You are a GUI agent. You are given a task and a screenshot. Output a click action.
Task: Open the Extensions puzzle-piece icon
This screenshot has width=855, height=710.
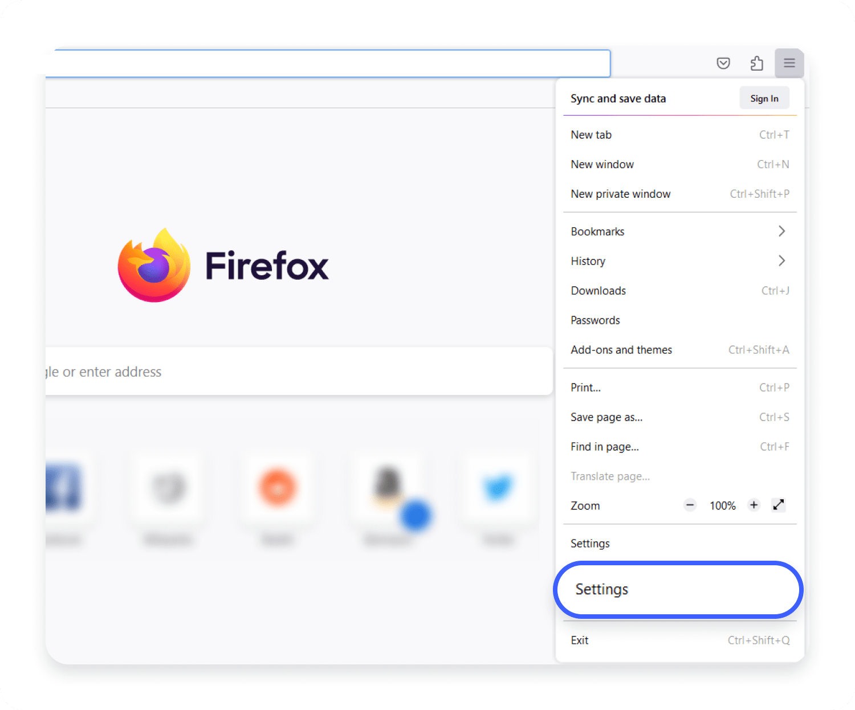click(x=756, y=63)
